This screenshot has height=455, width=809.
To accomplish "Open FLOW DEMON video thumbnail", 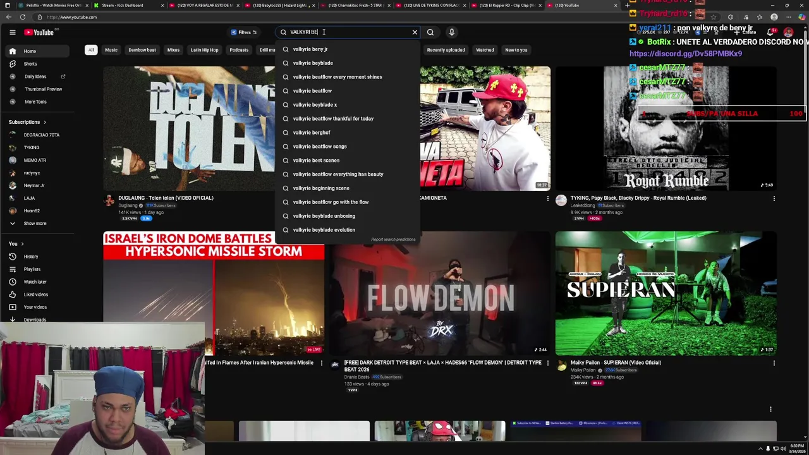I will [x=439, y=293].
